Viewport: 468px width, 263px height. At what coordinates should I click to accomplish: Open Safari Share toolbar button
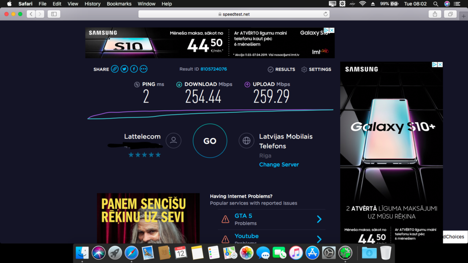coord(435,14)
